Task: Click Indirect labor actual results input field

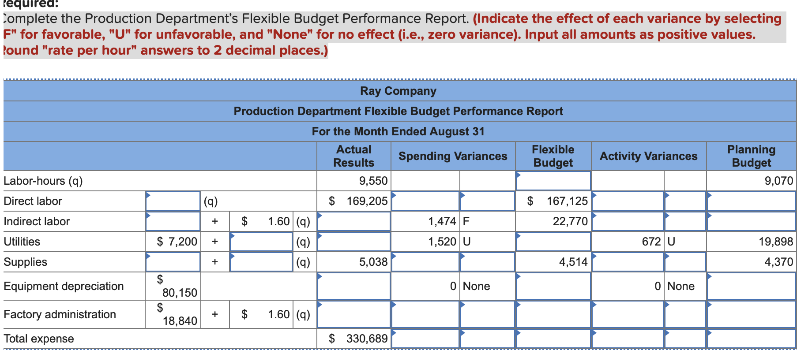Action: [354, 221]
